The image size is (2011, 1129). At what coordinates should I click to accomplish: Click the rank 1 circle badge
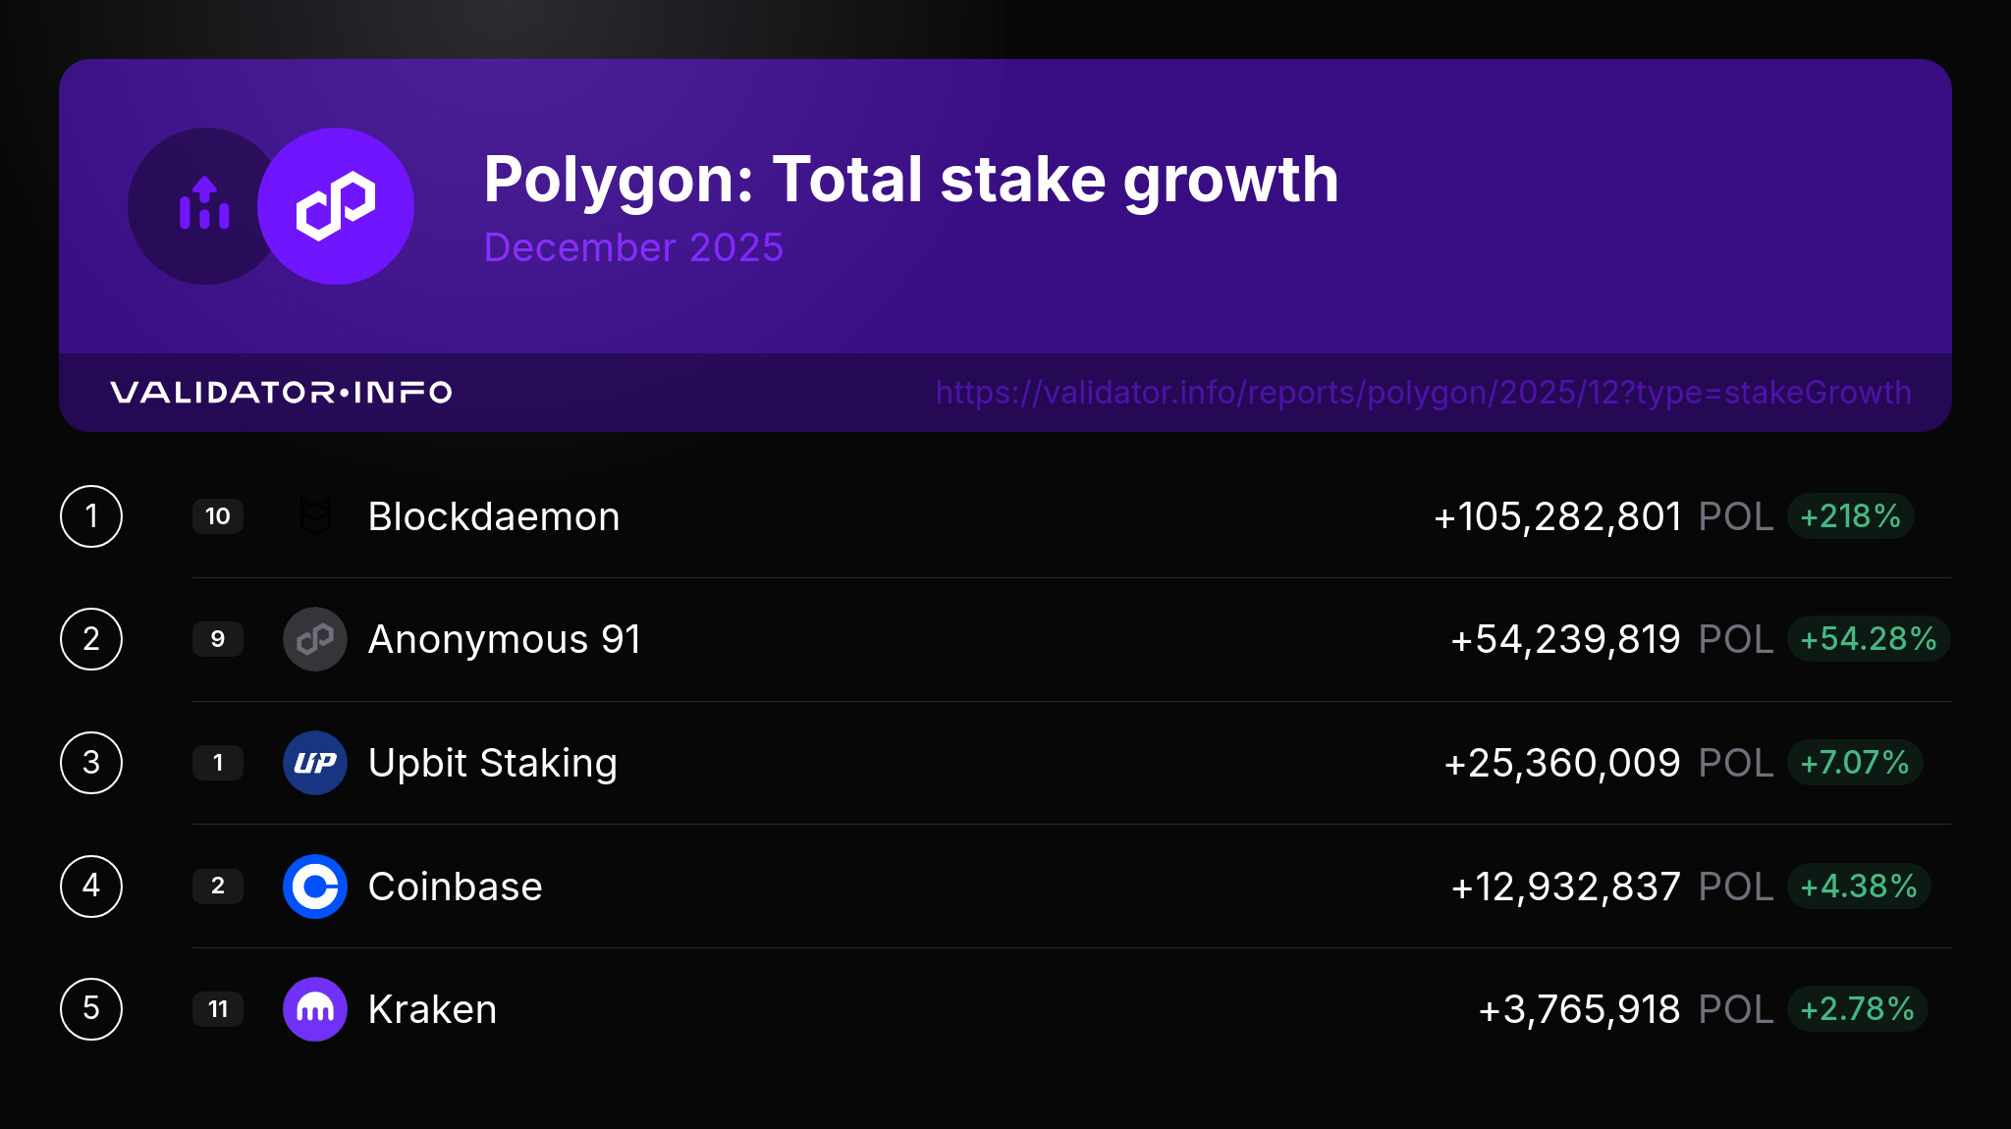(91, 516)
